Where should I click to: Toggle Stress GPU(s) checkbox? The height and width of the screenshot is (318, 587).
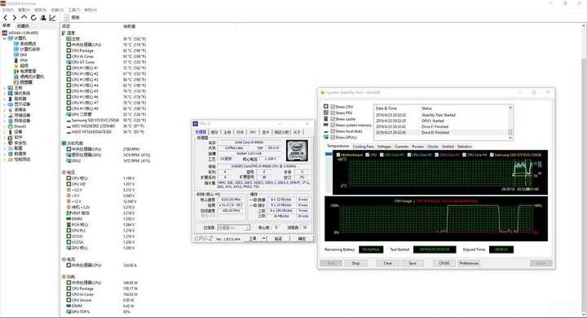pyautogui.click(x=333, y=137)
